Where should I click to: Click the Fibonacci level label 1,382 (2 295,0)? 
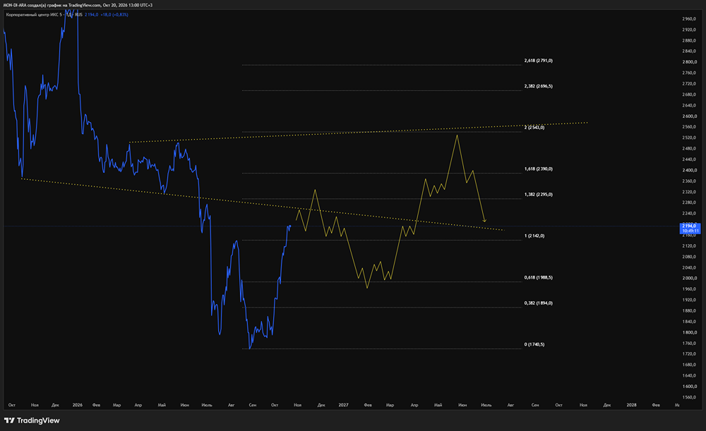pos(539,195)
